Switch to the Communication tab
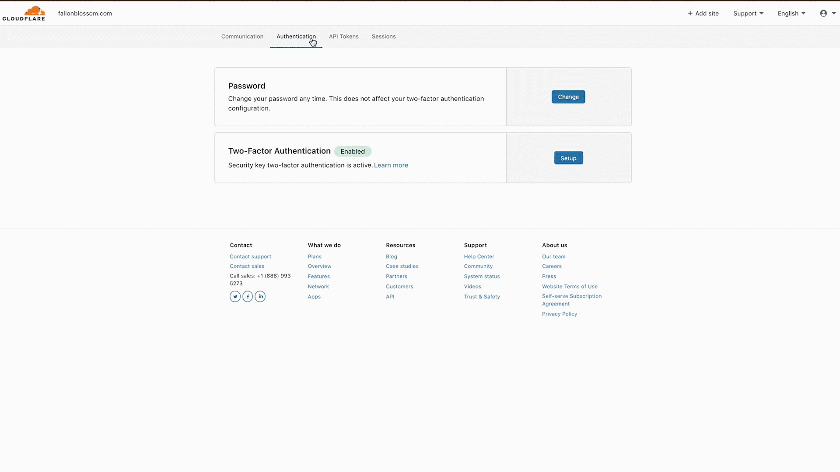Viewport: 840px width, 472px height. click(x=242, y=36)
